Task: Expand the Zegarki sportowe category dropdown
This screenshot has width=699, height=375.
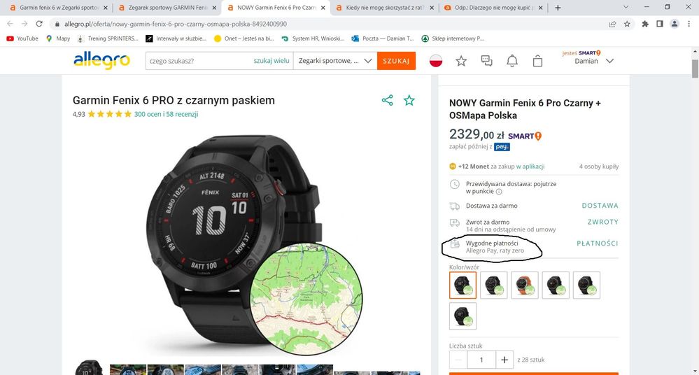Action: tap(334, 61)
